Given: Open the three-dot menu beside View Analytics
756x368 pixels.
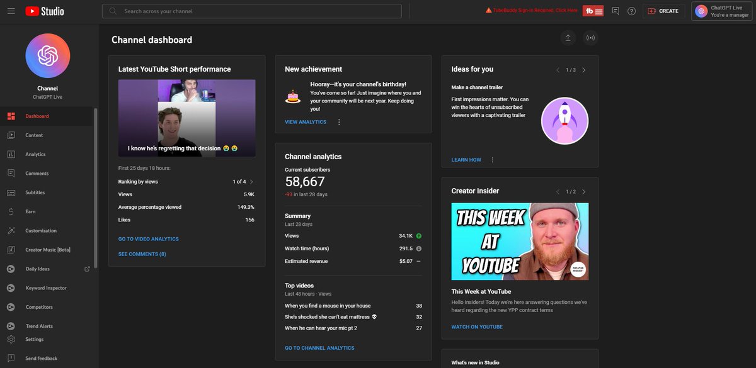Looking at the screenshot, I should coord(339,122).
